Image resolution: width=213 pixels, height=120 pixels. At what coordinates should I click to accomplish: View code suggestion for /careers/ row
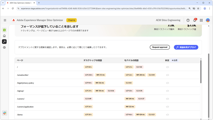(168, 99)
